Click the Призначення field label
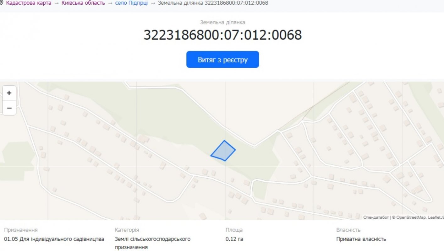Viewport: 444px width, 251px height. [21, 230]
